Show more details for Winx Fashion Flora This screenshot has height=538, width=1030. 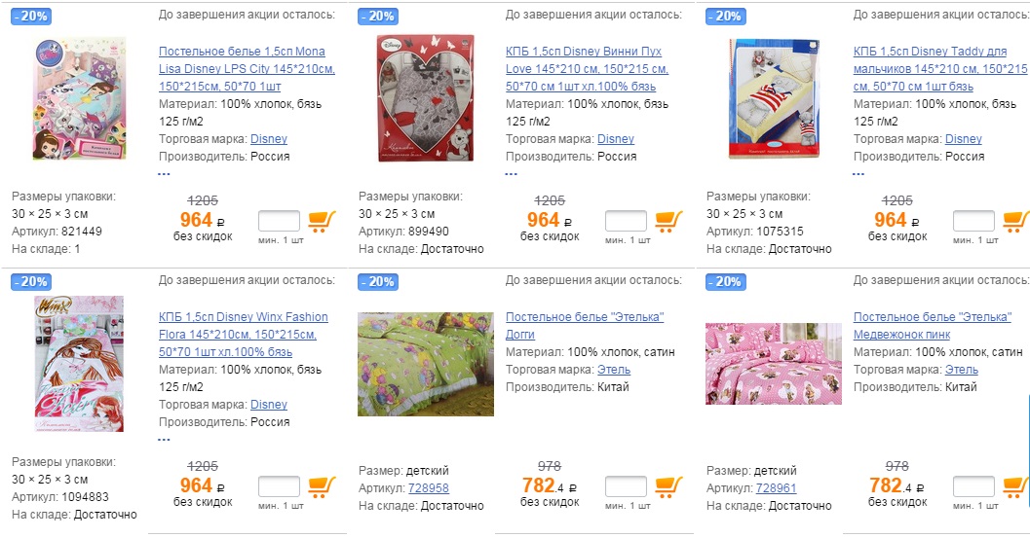(x=164, y=439)
